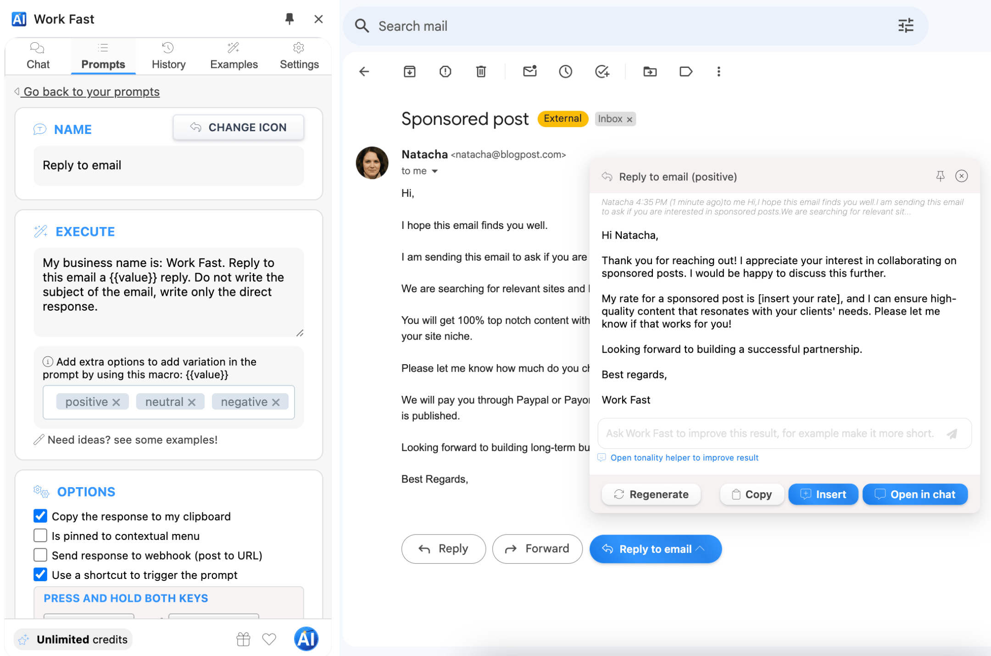This screenshot has width=991, height=656.
Task: Open the labels icon
Action: coord(686,72)
